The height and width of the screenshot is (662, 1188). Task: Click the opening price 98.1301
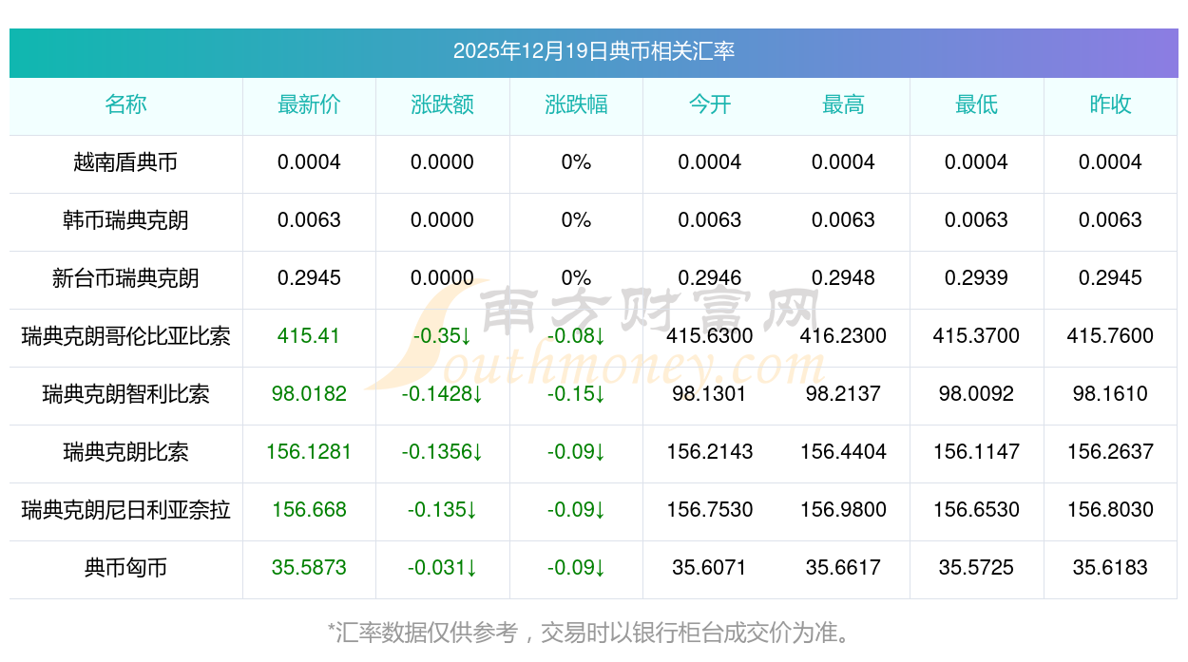pyautogui.click(x=710, y=394)
